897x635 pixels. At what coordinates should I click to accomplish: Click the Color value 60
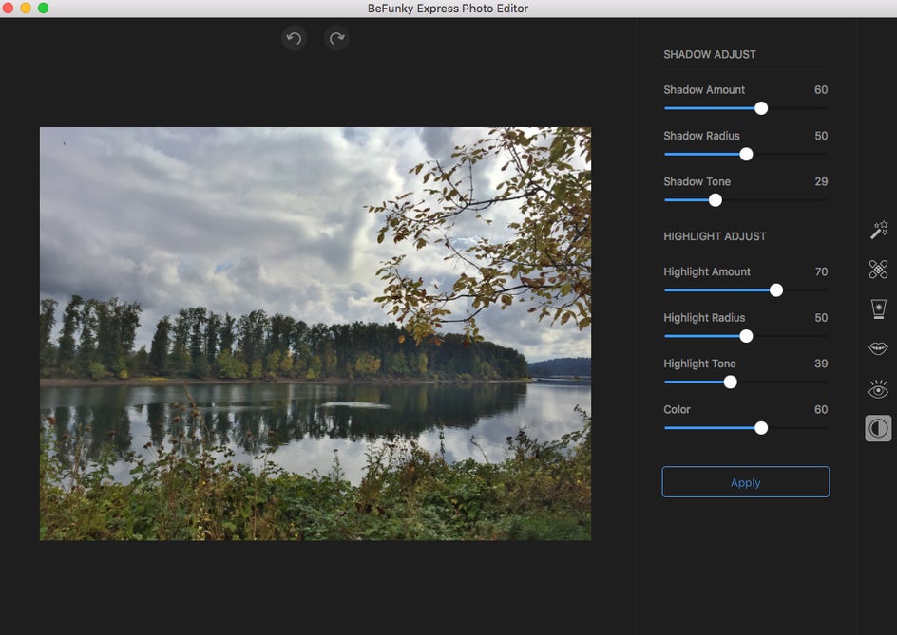coord(821,409)
